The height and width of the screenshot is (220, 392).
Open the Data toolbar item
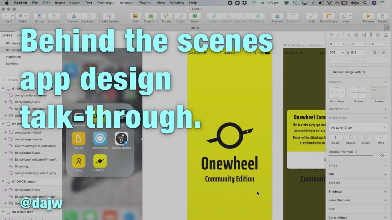point(22,16)
